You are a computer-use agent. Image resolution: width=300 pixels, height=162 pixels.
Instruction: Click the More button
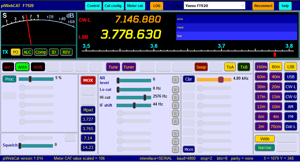click(x=189, y=149)
